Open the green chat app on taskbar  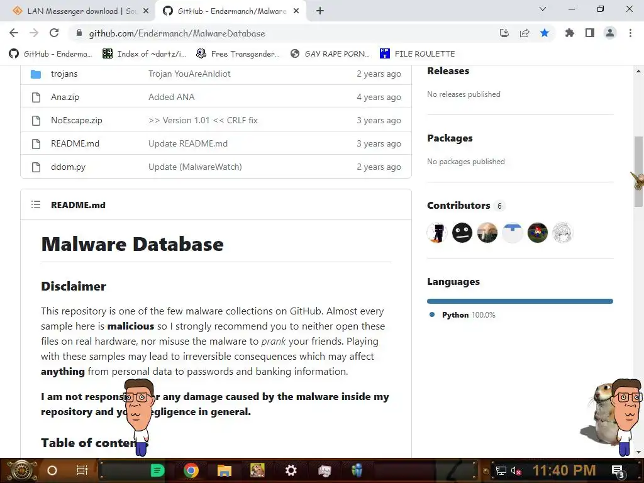point(157,470)
